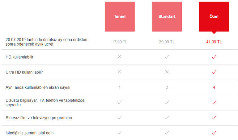Select the Temel plan box
This screenshot has width=238, height=140.
point(120,17)
